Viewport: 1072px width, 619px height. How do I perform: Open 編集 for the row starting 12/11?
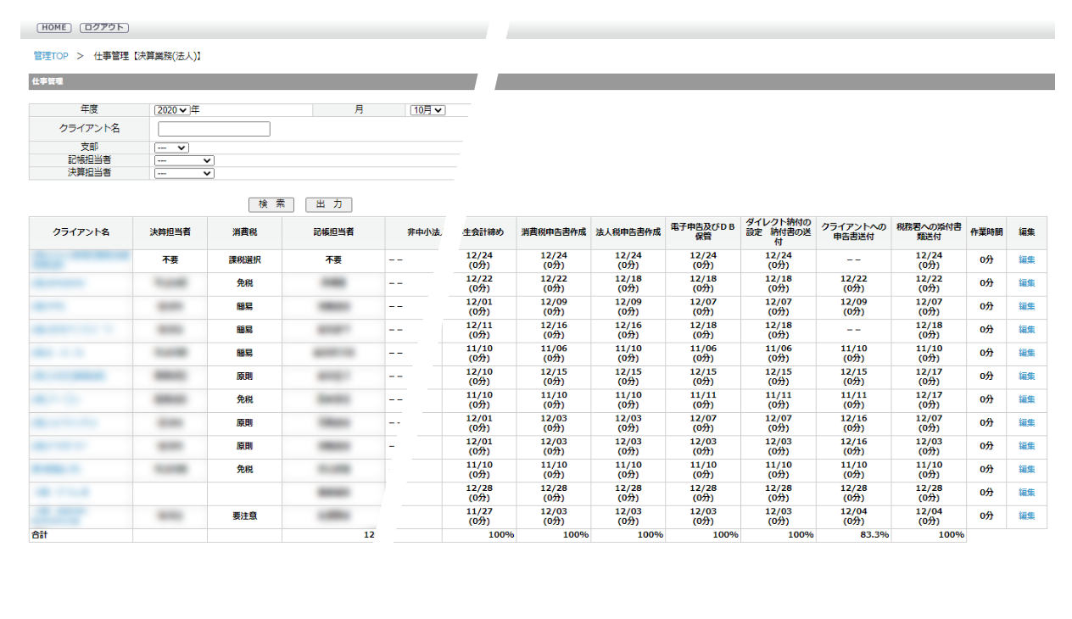click(1026, 330)
